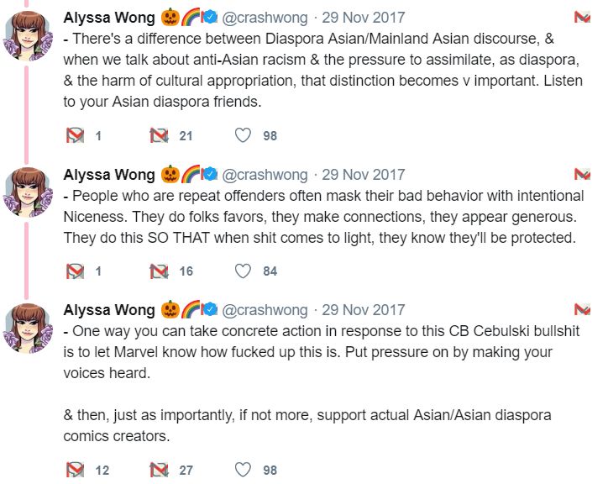The height and width of the screenshot is (484, 608).
Task: Retweet the Diaspora Asian discourse tweet
Action: point(159,135)
